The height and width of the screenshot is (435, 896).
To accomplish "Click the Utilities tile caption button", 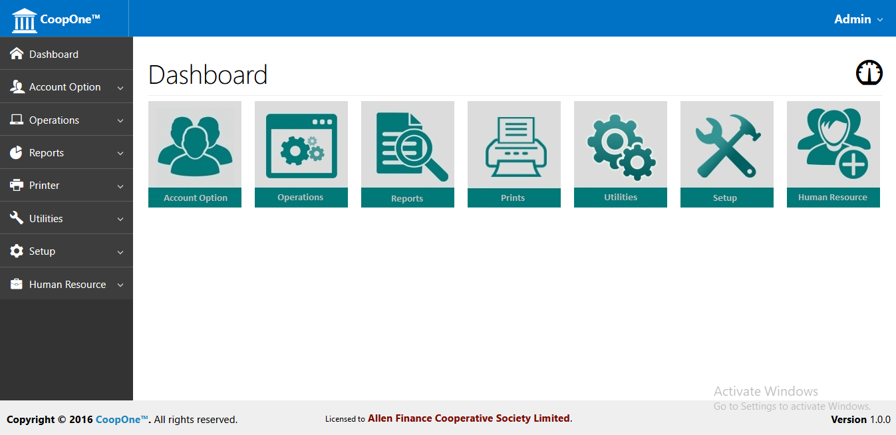I will pos(621,198).
